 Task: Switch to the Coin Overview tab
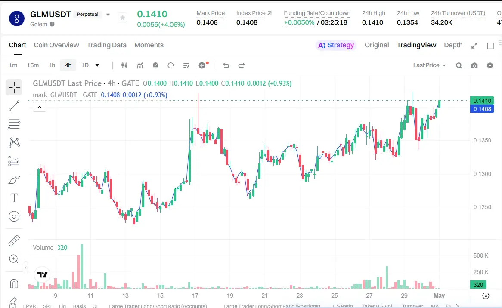point(56,45)
